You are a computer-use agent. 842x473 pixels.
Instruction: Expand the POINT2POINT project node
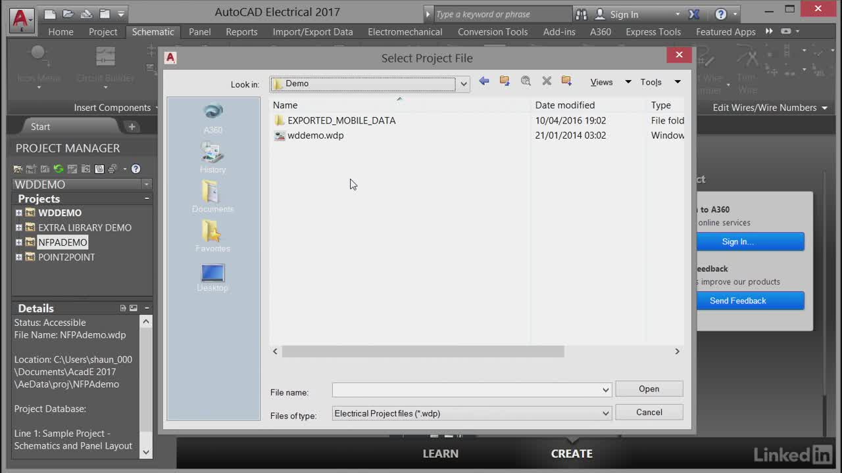click(18, 257)
